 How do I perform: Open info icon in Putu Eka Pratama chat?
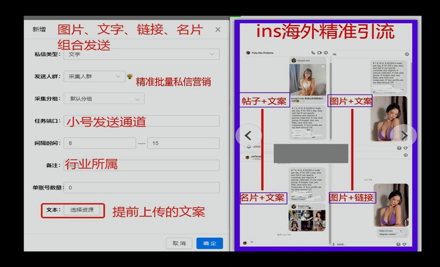pos(325,53)
